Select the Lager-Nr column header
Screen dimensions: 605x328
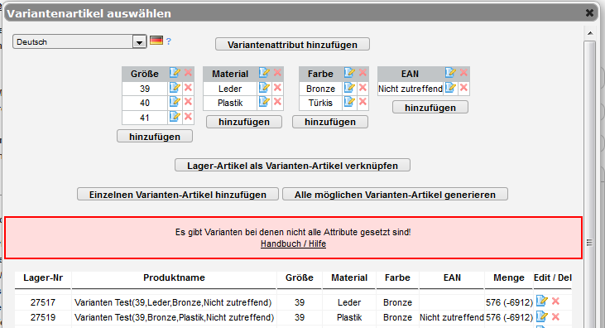coord(43,277)
